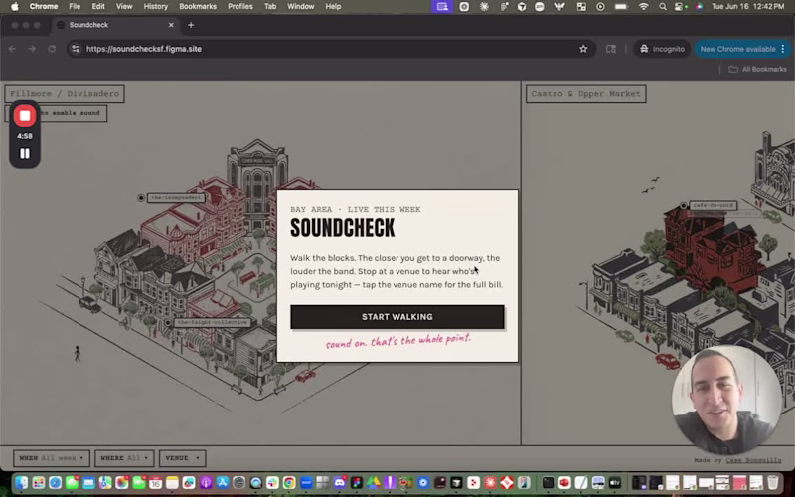Select the-faight-collective venue label

point(212,322)
